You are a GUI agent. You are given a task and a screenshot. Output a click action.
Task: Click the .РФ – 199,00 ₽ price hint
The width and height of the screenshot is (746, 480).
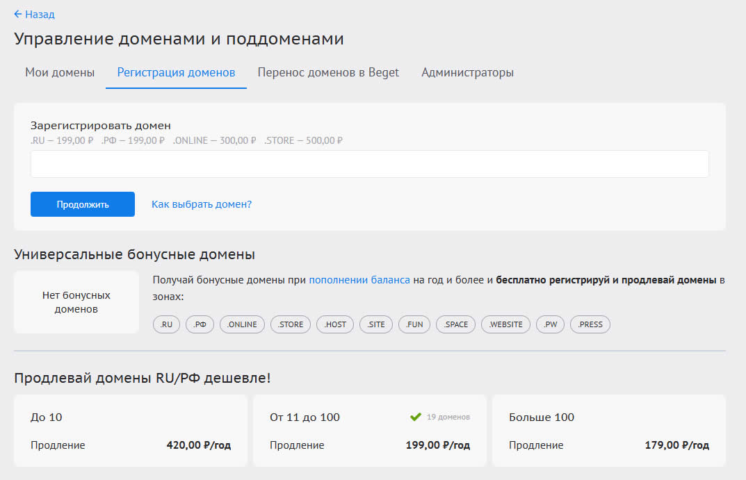pos(133,141)
